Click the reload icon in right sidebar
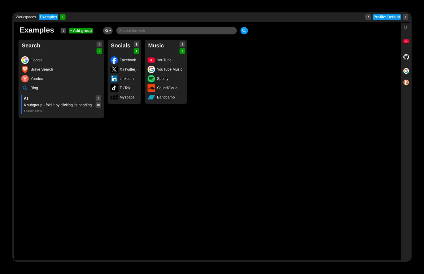Screen dimensions: 424x274 click(x=405, y=28)
